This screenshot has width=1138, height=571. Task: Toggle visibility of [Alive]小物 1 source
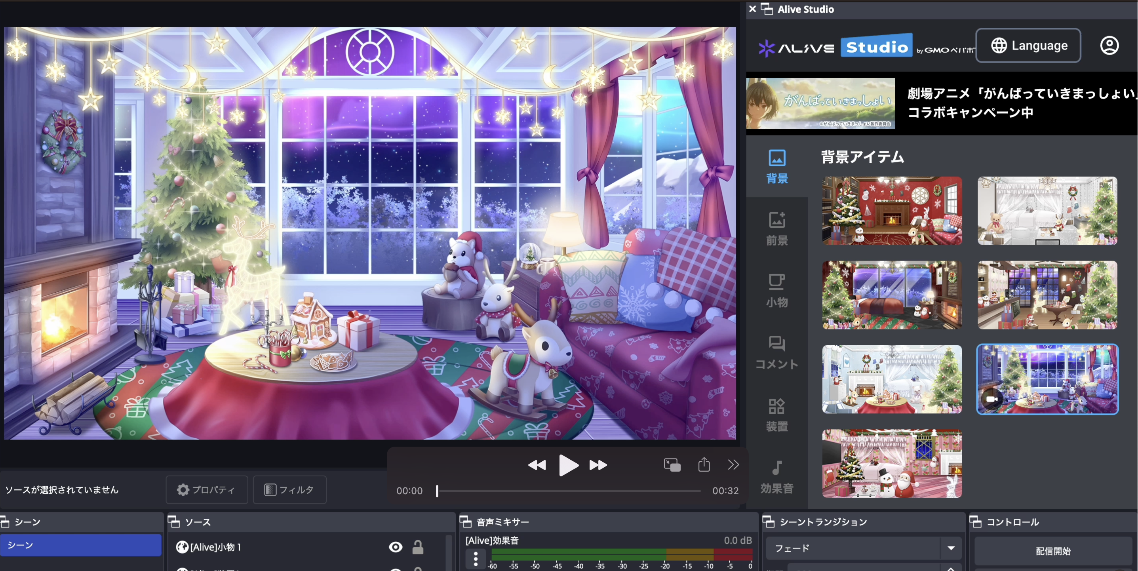click(396, 547)
